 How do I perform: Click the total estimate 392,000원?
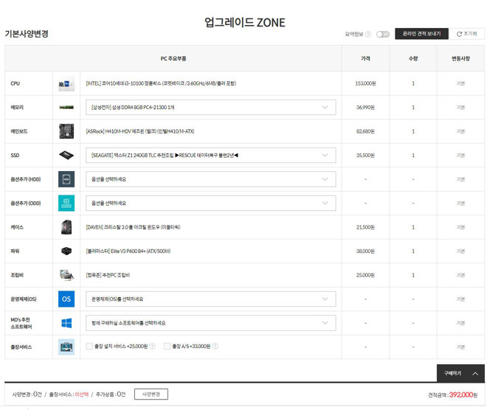pyautogui.click(x=463, y=395)
